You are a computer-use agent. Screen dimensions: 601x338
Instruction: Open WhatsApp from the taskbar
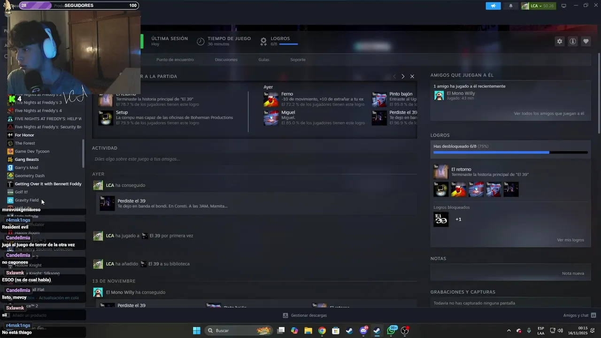(391, 330)
